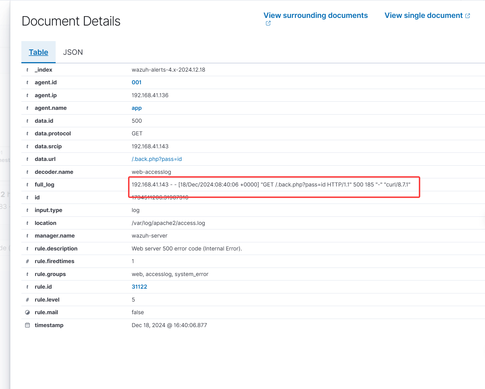Click the rule.firedtimes value 1
The width and height of the screenshot is (485, 389).
[133, 261]
